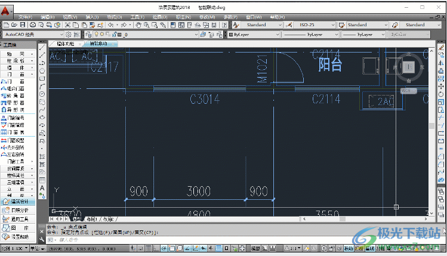This screenshot has width=447, height=256.
Task: Click the 日照分析 panel button
Action: tap(19, 211)
